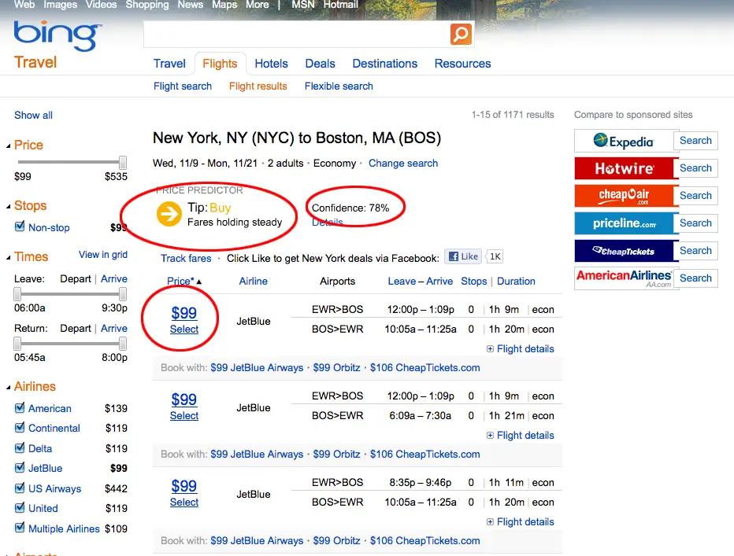Click the yellow Price Predictor arrow icon
The width and height of the screenshot is (734, 556).
tap(169, 214)
